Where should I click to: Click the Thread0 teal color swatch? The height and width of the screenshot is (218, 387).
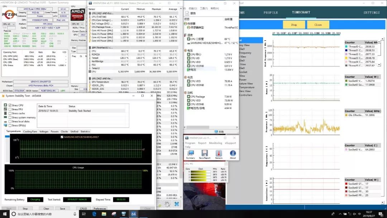[347, 47]
